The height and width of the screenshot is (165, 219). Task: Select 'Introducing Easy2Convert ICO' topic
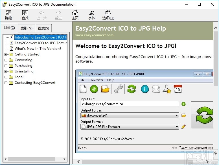[x=40, y=37]
